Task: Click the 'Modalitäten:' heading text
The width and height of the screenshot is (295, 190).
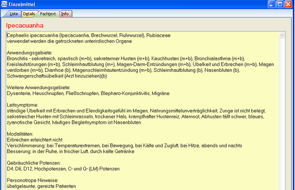Action: pyautogui.click(x=21, y=134)
